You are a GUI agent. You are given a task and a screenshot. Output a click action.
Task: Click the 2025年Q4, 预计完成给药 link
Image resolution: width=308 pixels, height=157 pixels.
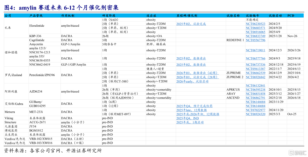tap(194, 106)
